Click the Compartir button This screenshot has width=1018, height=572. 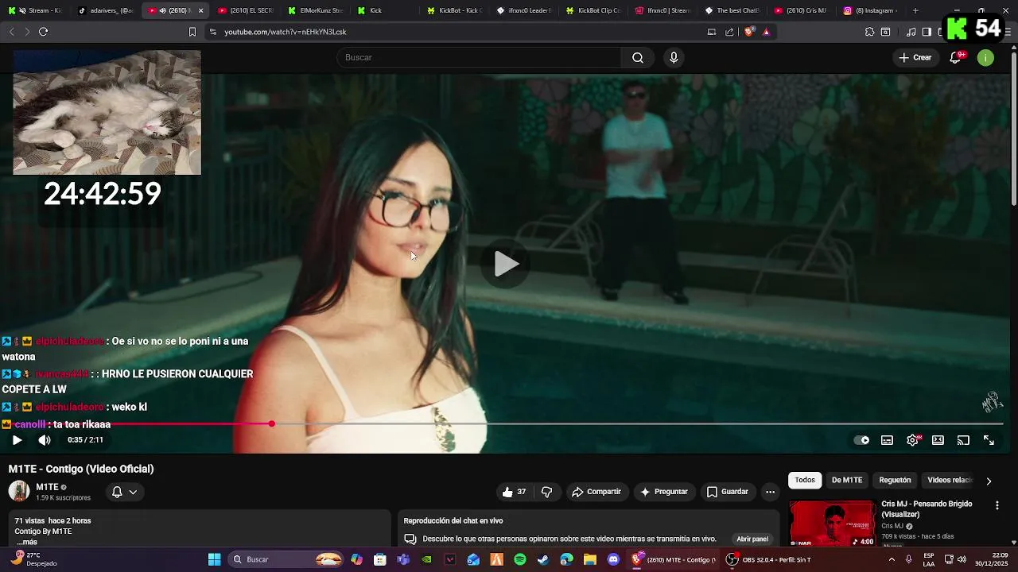click(x=596, y=492)
